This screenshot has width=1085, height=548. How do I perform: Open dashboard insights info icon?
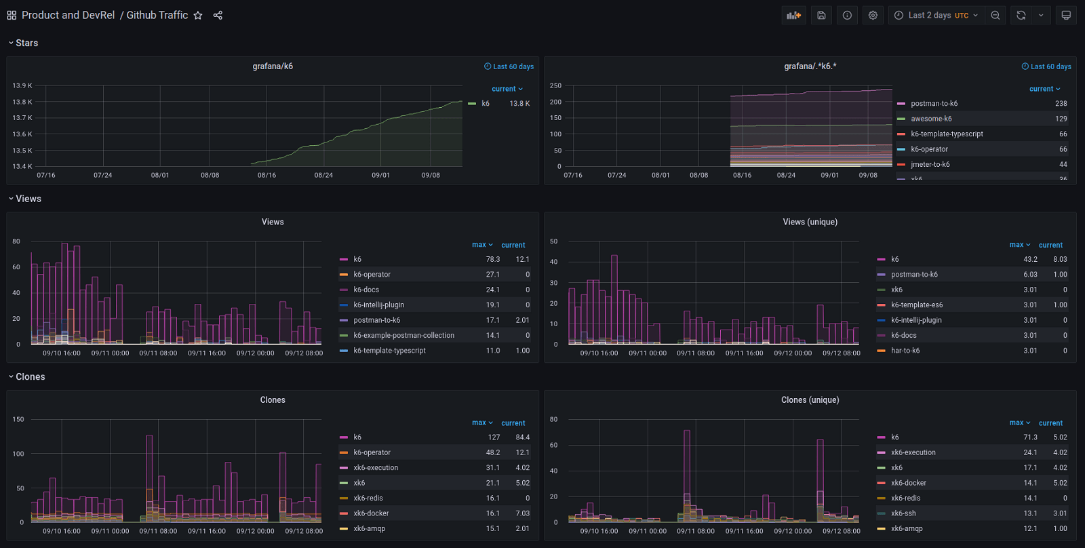point(847,15)
